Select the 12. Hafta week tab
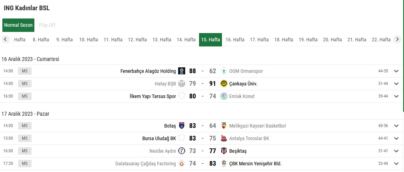Screen dimensions: 404x172 pyautogui.click(x=137, y=40)
